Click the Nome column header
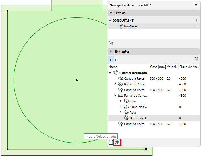The width and height of the screenshot is (202, 157). point(128,67)
